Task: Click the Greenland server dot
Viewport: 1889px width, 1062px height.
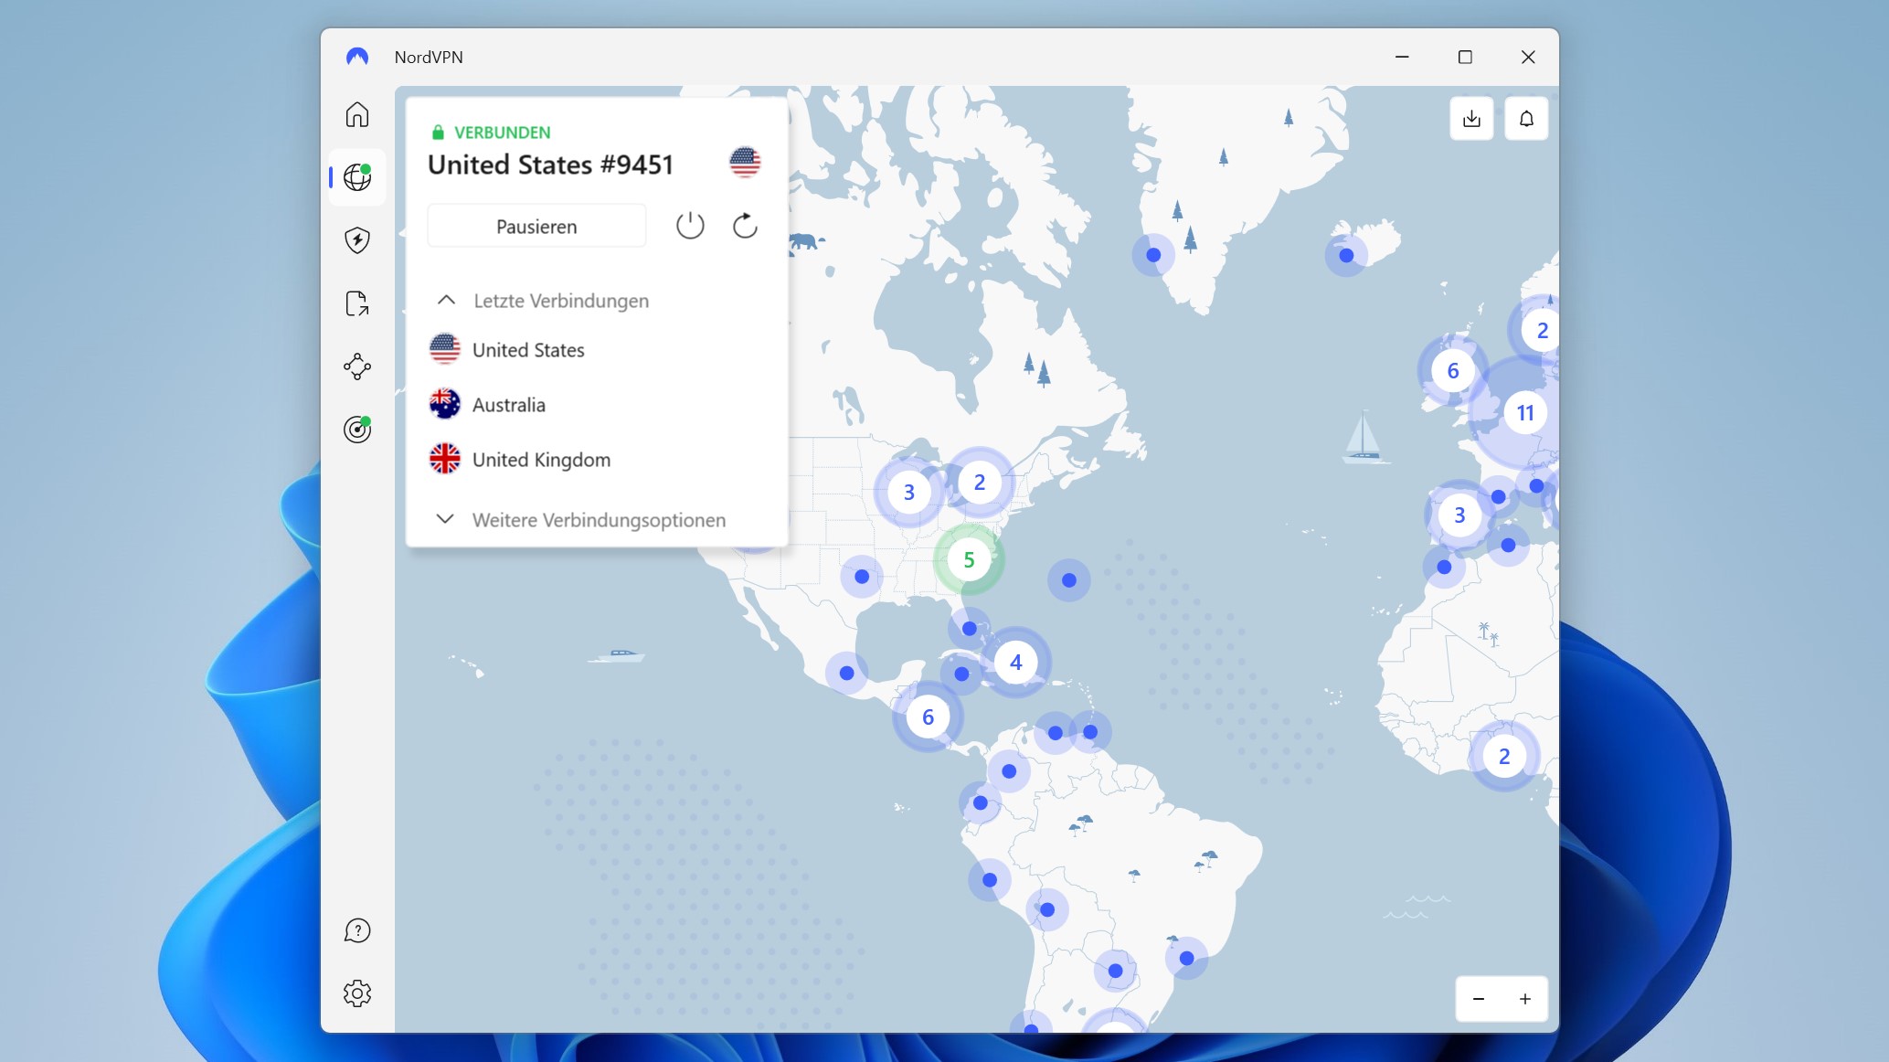Action: 1153,255
